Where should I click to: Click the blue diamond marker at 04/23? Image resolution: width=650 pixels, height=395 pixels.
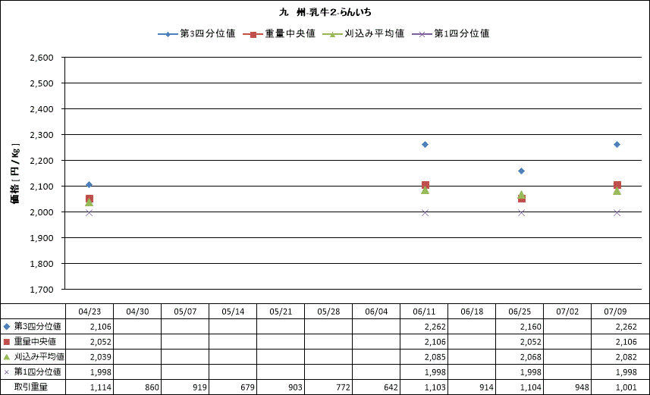point(89,185)
